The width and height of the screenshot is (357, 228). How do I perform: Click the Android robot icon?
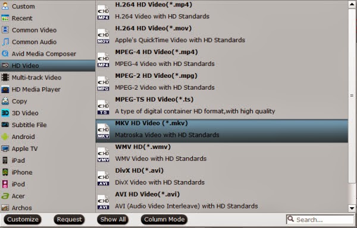(x=5, y=137)
